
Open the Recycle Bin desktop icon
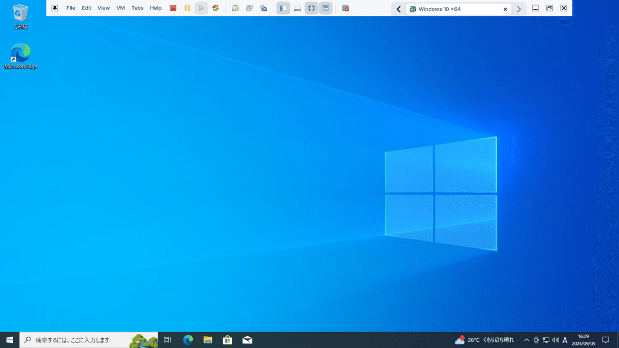pos(21,16)
